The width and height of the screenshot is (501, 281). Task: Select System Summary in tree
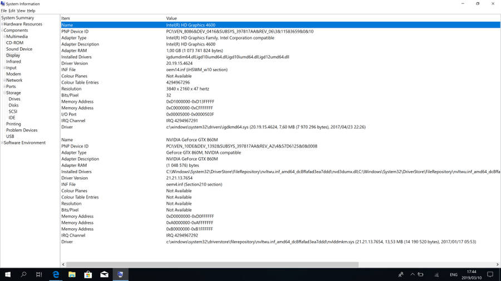point(18,18)
